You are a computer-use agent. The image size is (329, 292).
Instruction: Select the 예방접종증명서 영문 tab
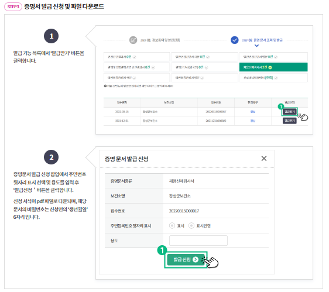[204, 78]
